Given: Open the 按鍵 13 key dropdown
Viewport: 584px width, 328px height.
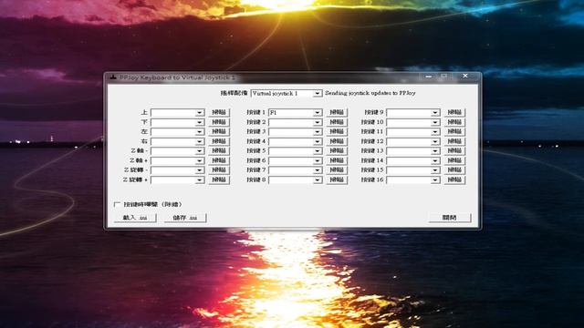Looking at the screenshot, I should (413, 150).
